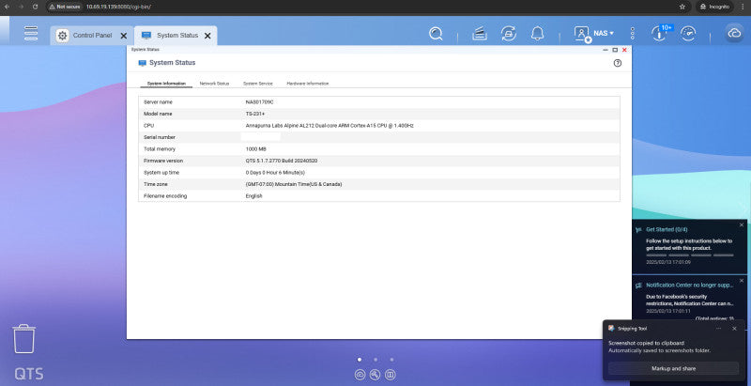Go to the first desktop page dot
Screen dimensions: 751x386
click(x=360, y=360)
